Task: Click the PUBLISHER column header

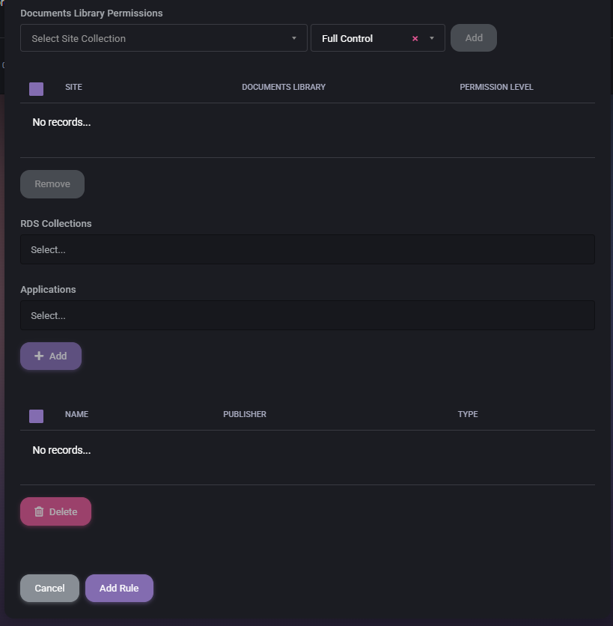Action: pyautogui.click(x=244, y=414)
